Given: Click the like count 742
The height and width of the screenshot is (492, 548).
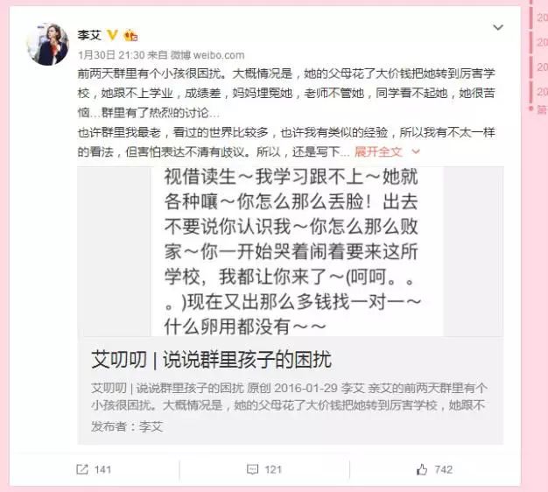Looking at the screenshot, I should pos(444,469).
